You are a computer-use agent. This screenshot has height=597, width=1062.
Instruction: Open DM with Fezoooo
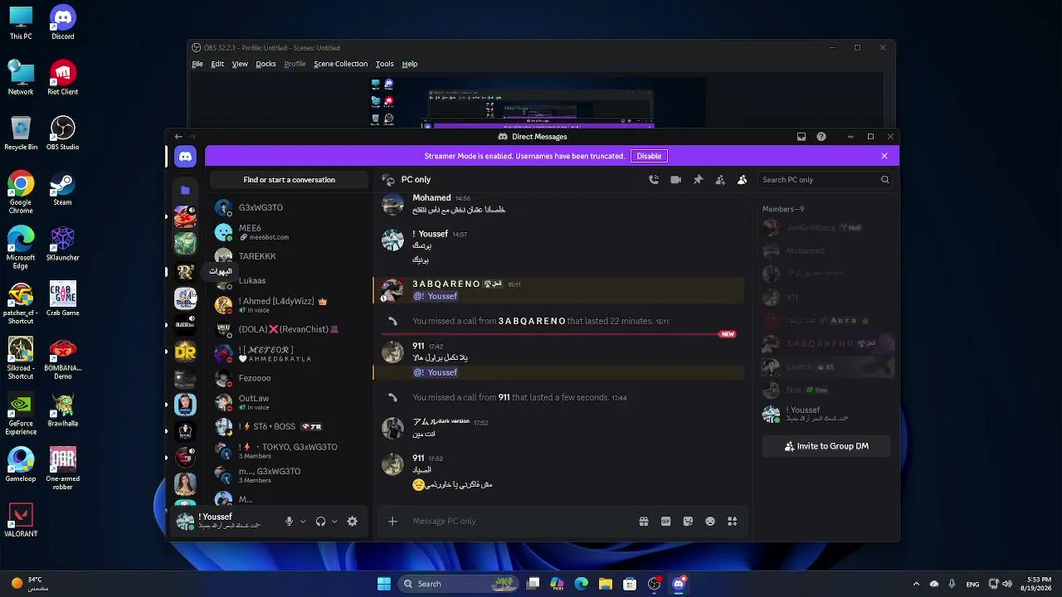[290, 378]
